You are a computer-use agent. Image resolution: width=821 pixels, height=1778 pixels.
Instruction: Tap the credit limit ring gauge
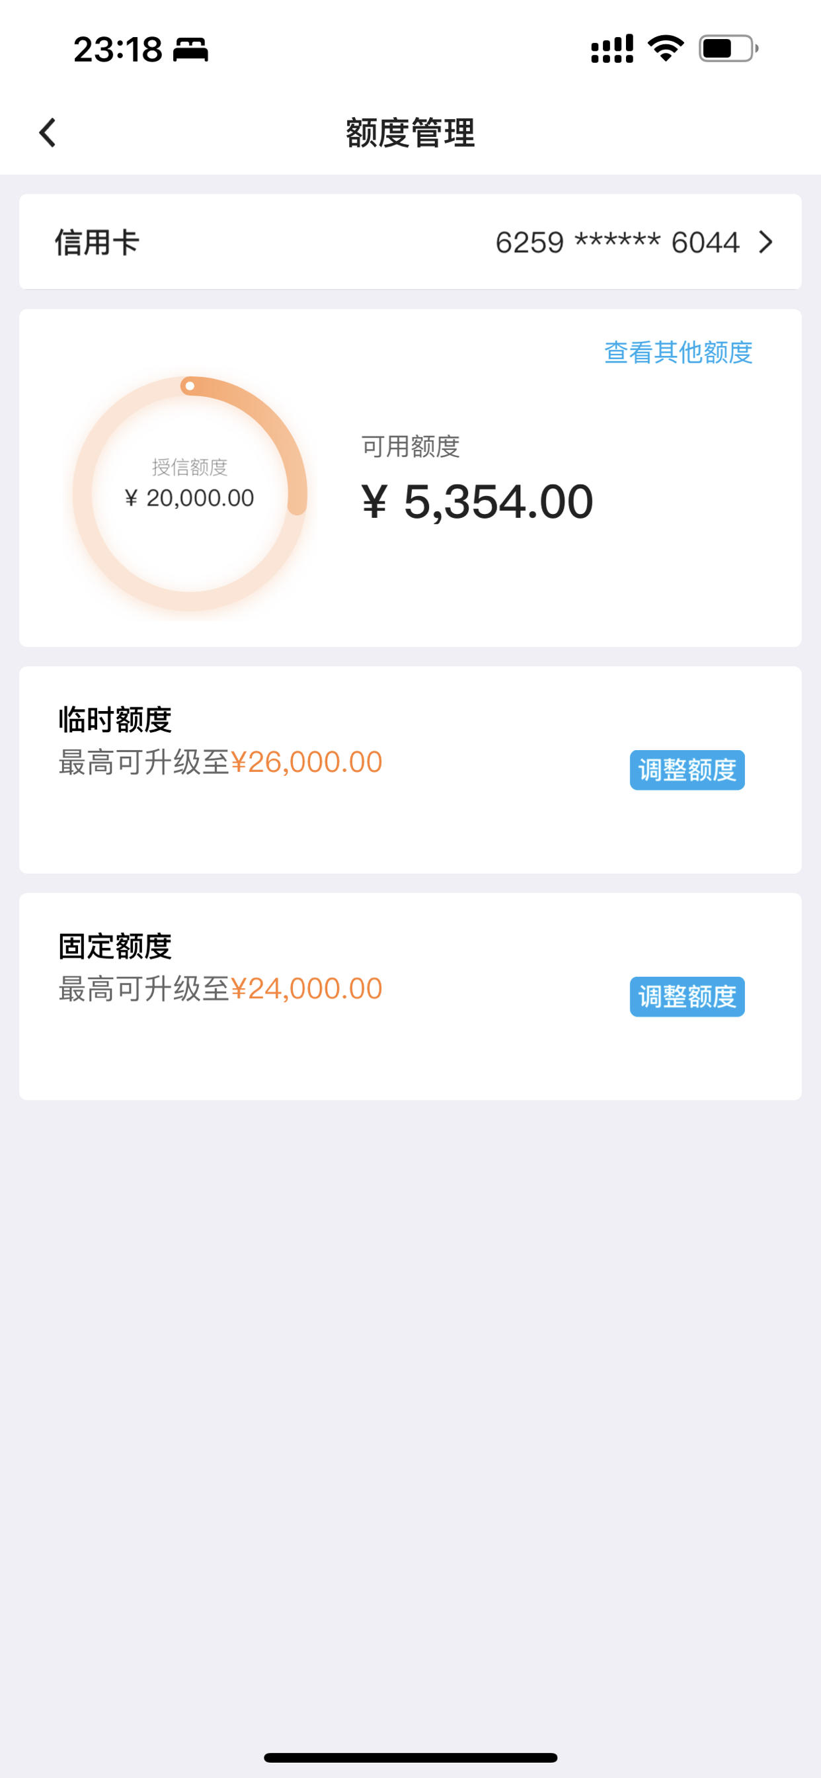click(190, 493)
